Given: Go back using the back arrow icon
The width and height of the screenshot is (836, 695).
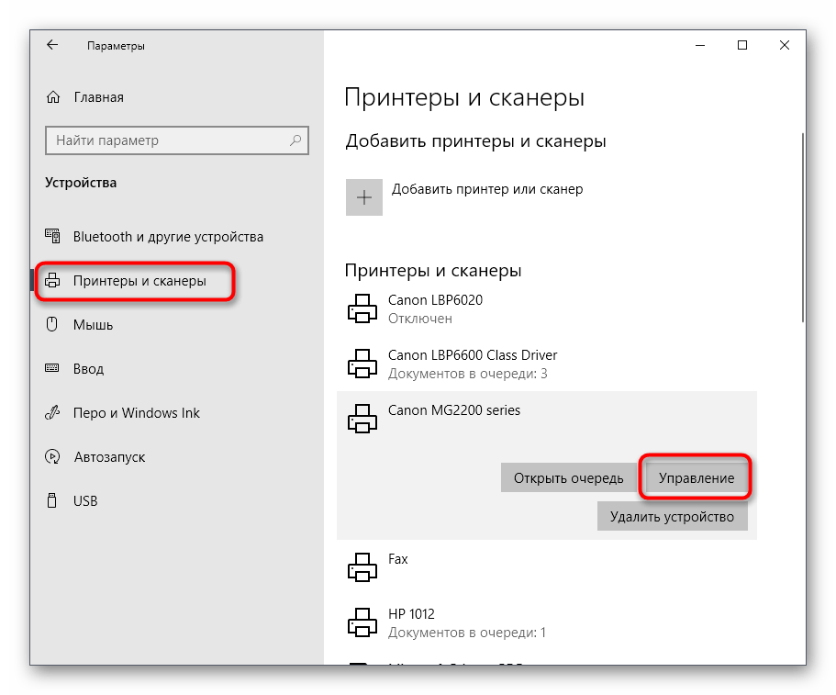Looking at the screenshot, I should [52, 45].
